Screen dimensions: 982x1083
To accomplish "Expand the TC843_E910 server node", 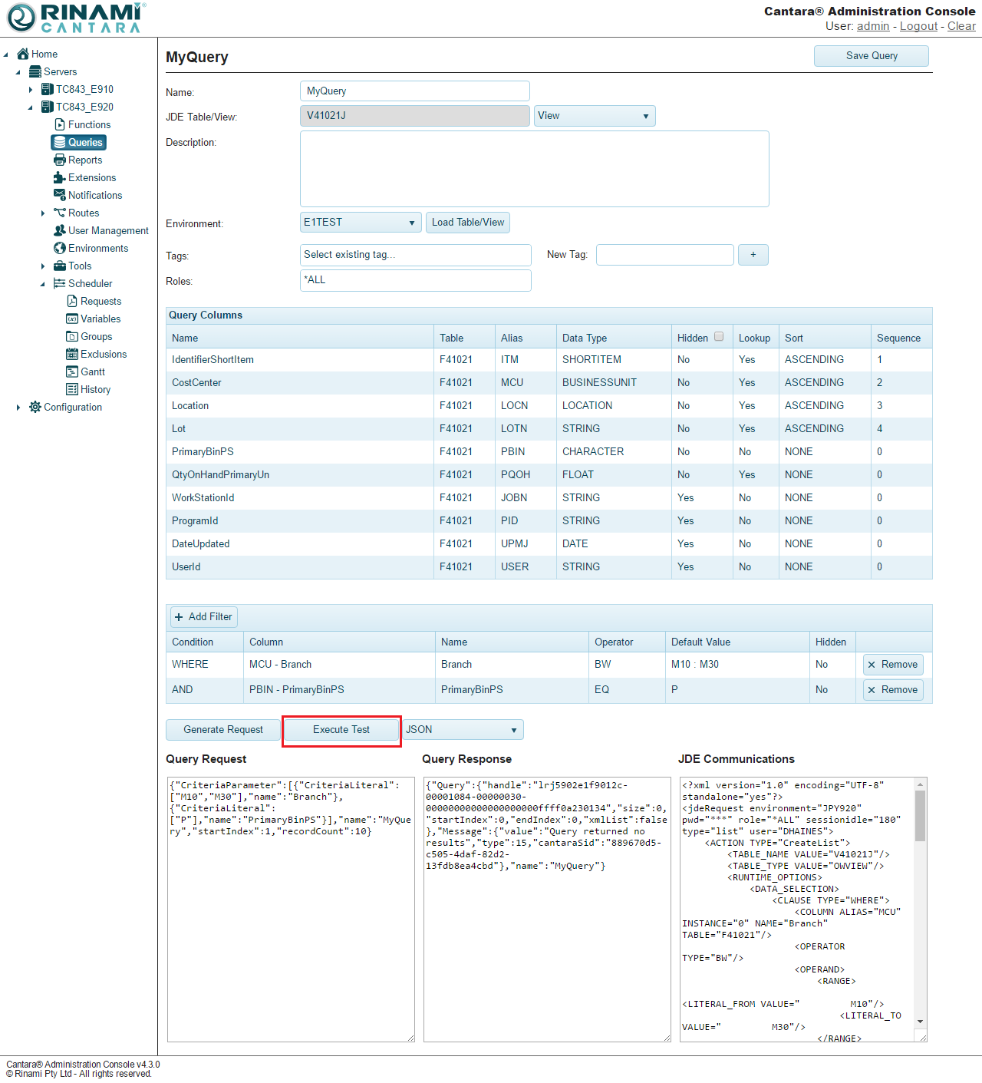I will (31, 90).
